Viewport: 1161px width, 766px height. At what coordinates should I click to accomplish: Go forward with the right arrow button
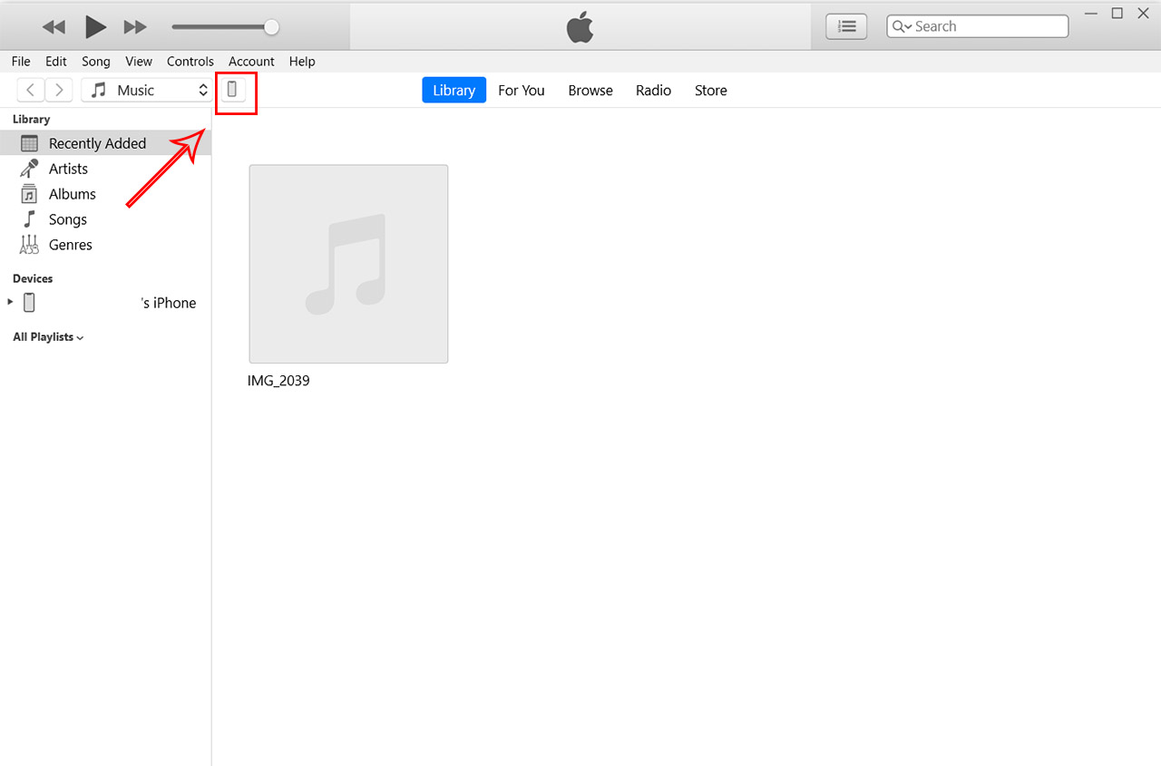tap(59, 90)
